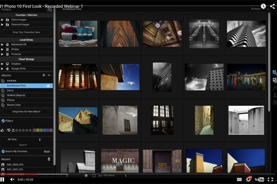Open black-and-white escalators thumbnail
This screenshot has width=277, height=184.
204,34
